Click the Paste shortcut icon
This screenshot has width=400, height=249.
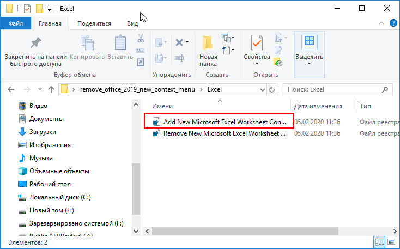click(x=141, y=62)
